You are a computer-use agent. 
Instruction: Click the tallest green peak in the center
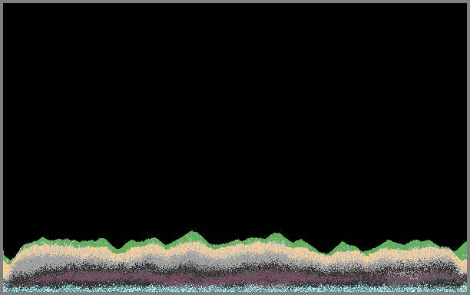192,235
